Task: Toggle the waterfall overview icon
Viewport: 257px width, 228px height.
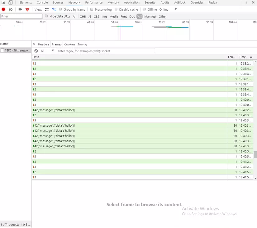Action: (x=54, y=10)
